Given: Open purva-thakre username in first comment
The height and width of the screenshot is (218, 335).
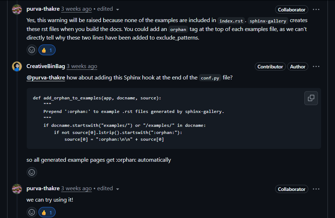Looking at the screenshot, I should coord(43,9).
